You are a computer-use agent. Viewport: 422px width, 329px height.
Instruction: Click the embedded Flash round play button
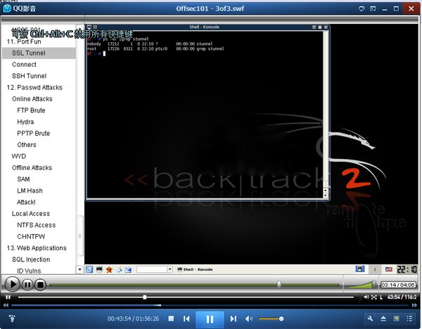[x=12, y=284]
